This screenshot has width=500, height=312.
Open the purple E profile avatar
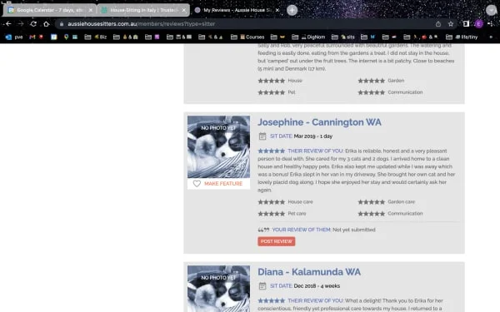478,24
